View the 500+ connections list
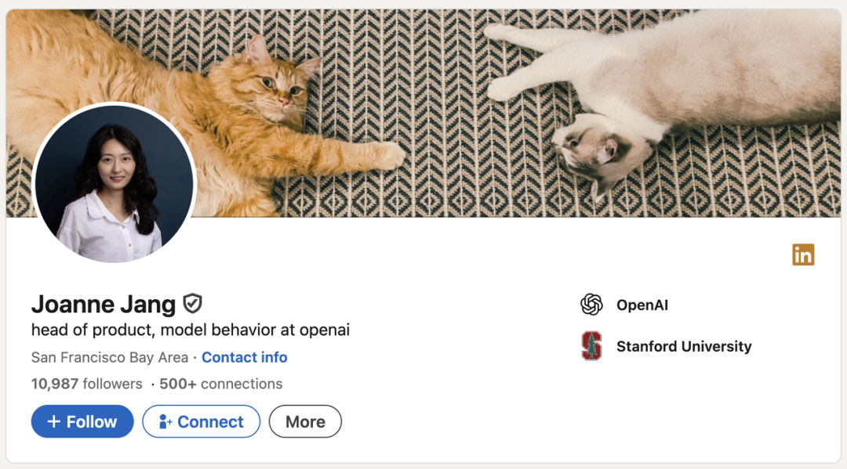This screenshot has height=469, width=847. 220,384
